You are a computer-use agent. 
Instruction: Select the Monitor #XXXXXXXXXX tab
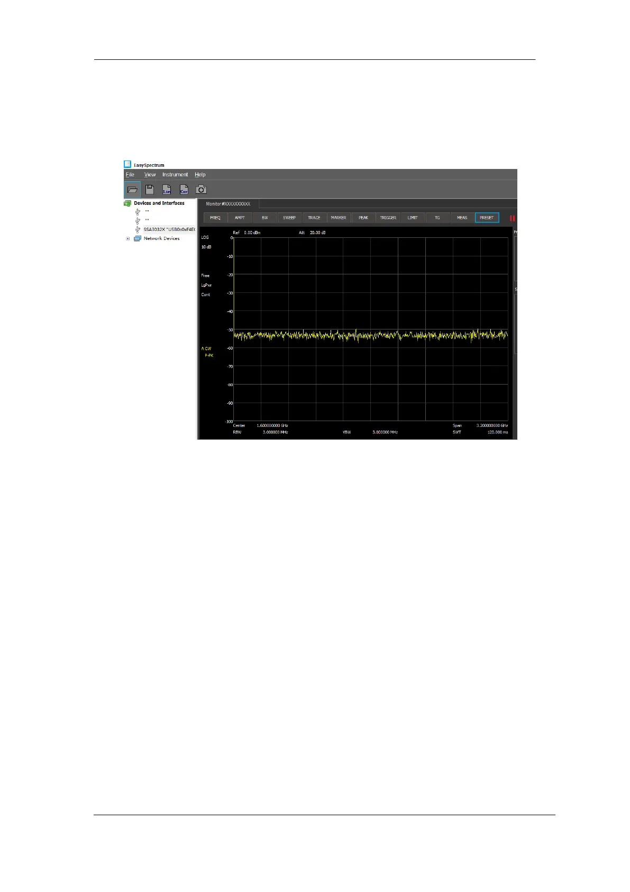(x=229, y=204)
